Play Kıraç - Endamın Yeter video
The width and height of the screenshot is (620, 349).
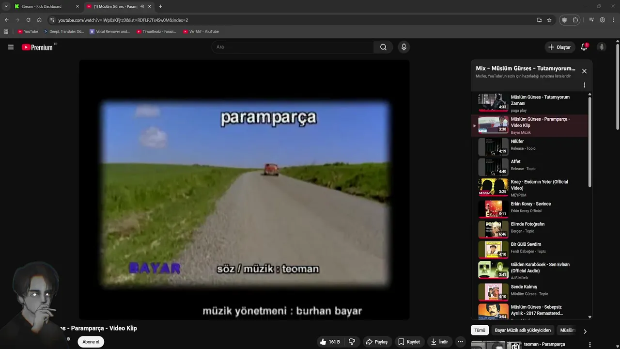coord(530,188)
